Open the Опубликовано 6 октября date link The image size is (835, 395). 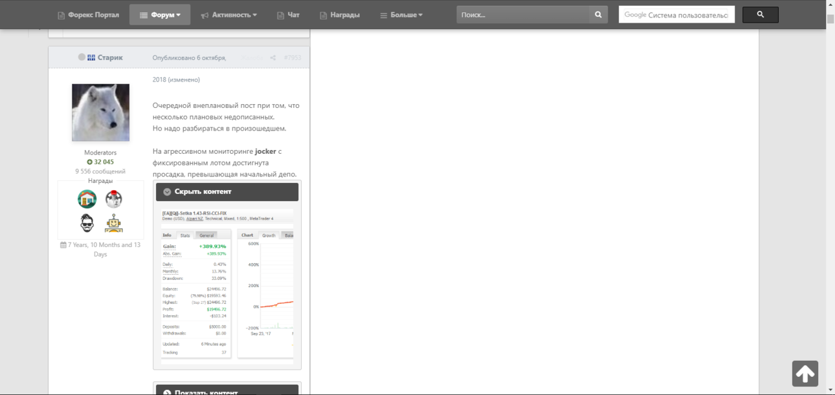(189, 58)
